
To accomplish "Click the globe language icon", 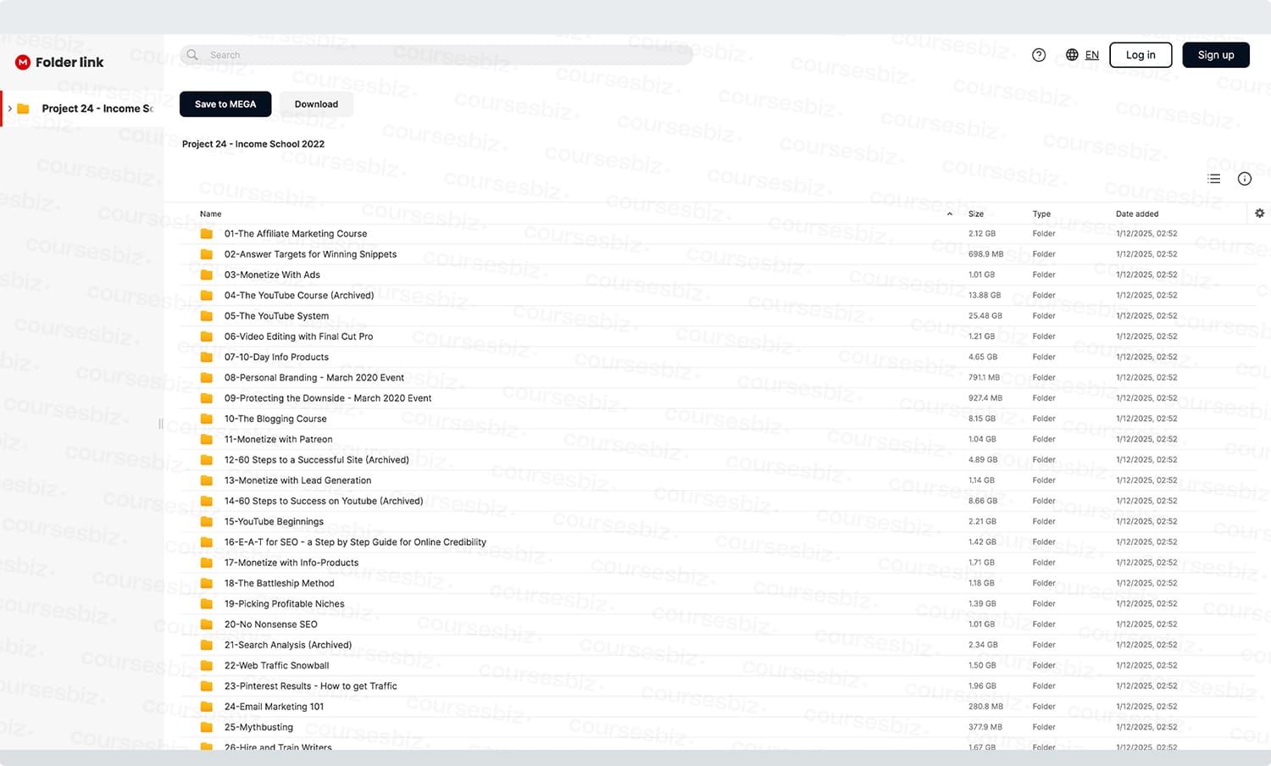I will pos(1072,55).
